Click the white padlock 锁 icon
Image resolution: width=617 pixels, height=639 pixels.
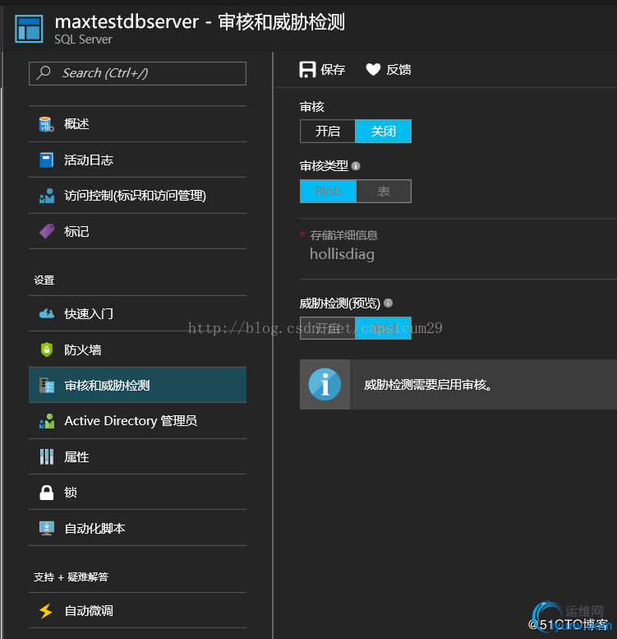coord(46,493)
